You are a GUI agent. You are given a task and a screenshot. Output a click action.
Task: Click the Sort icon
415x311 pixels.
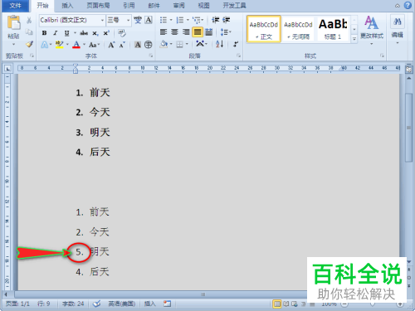(220, 44)
